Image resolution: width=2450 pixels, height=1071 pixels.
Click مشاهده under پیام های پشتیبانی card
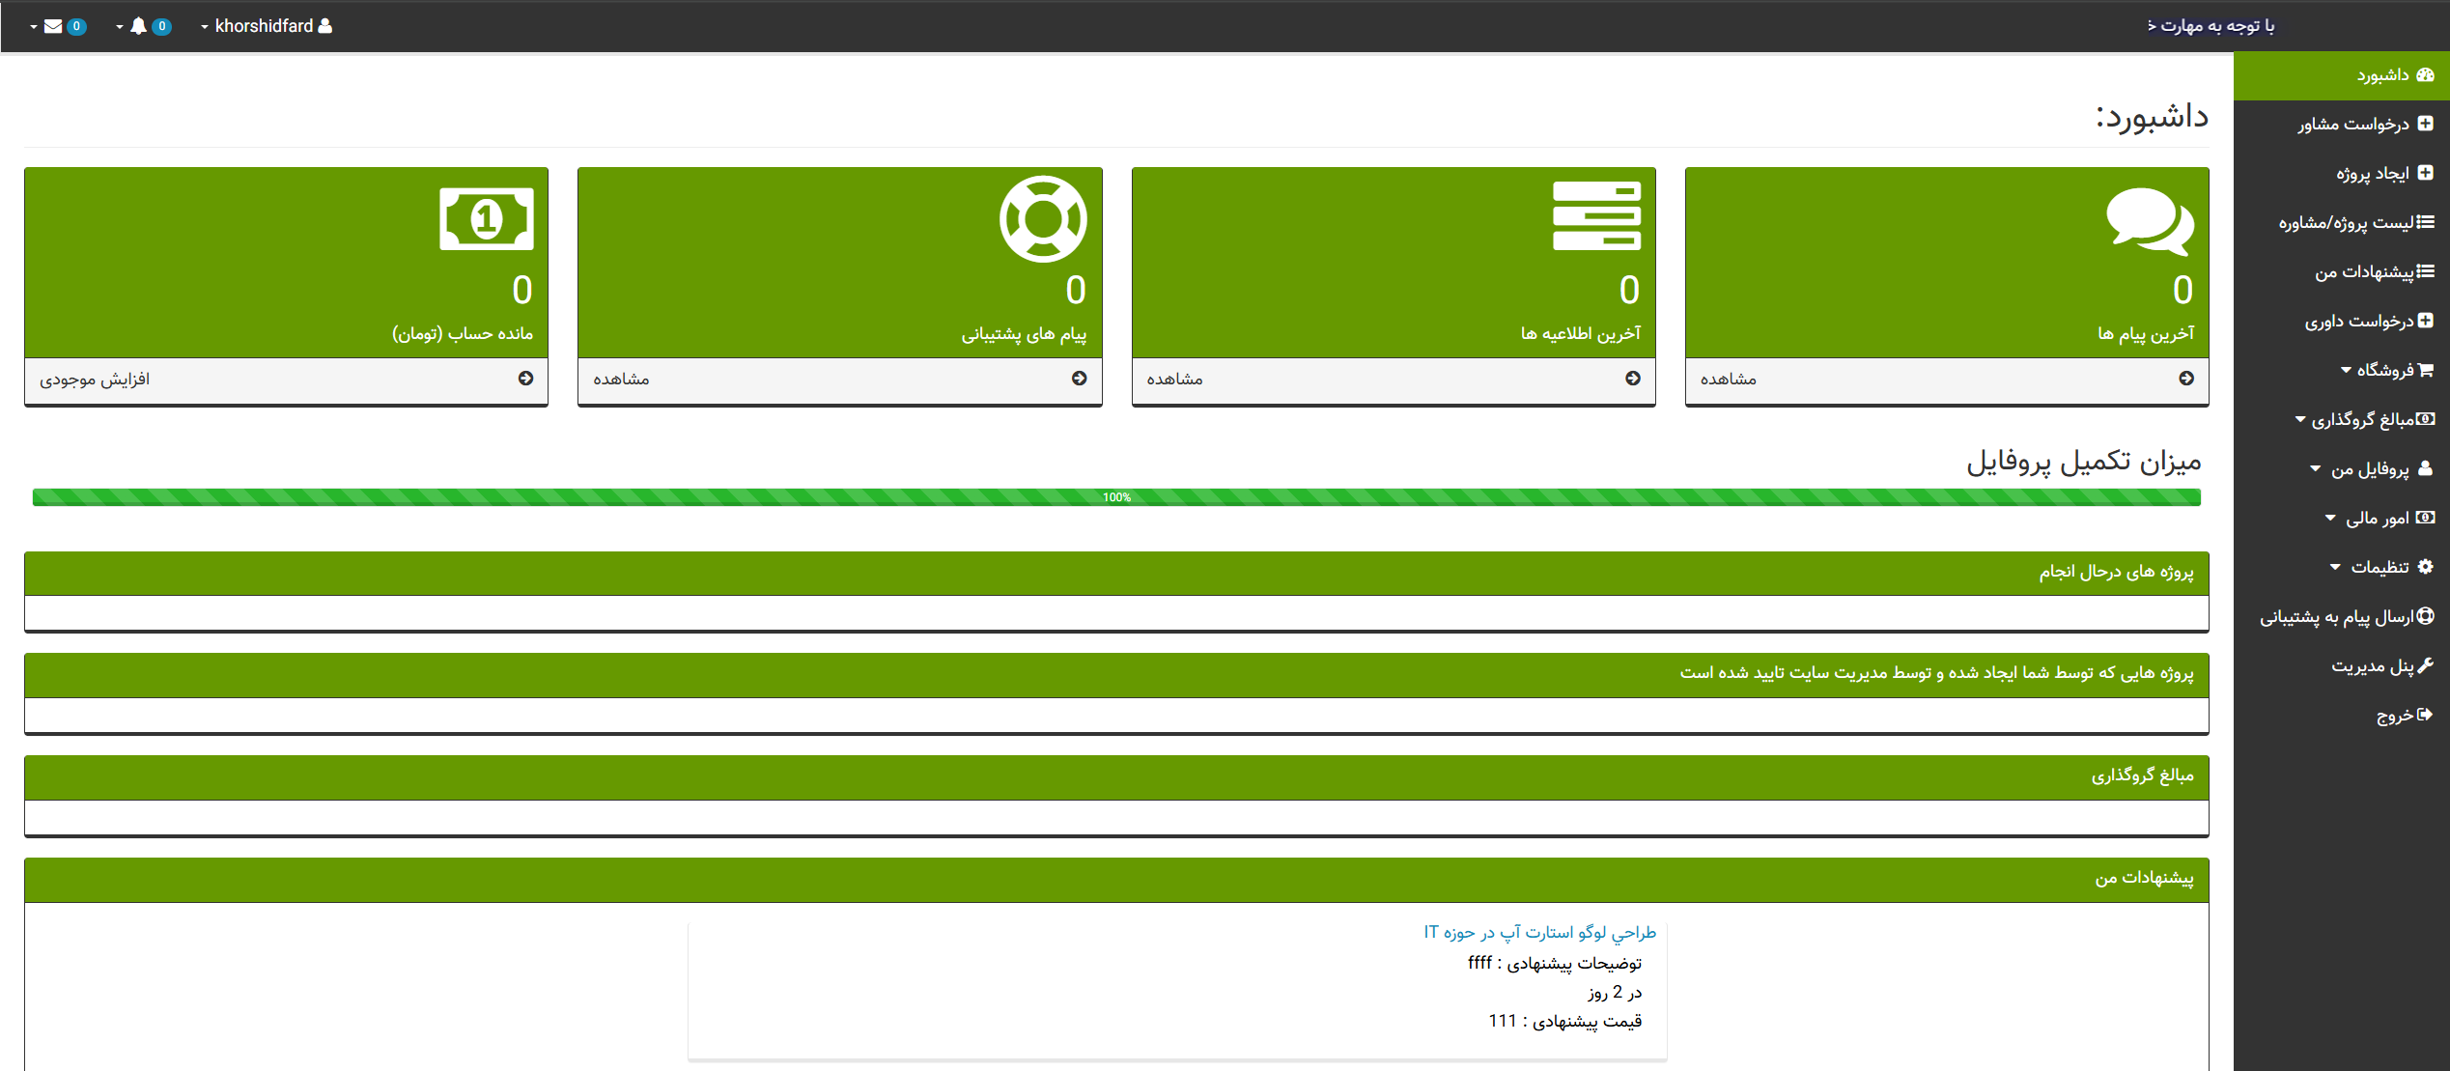point(621,380)
